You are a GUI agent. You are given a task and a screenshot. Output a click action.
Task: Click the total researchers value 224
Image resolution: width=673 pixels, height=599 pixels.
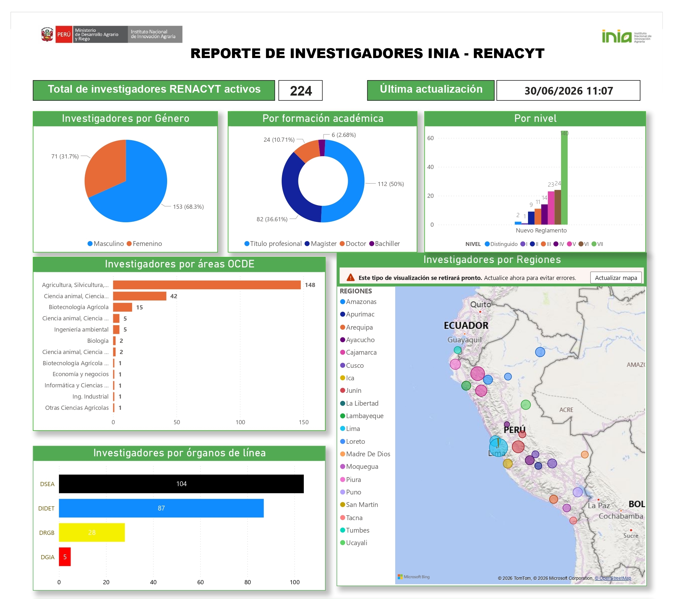pyautogui.click(x=300, y=90)
